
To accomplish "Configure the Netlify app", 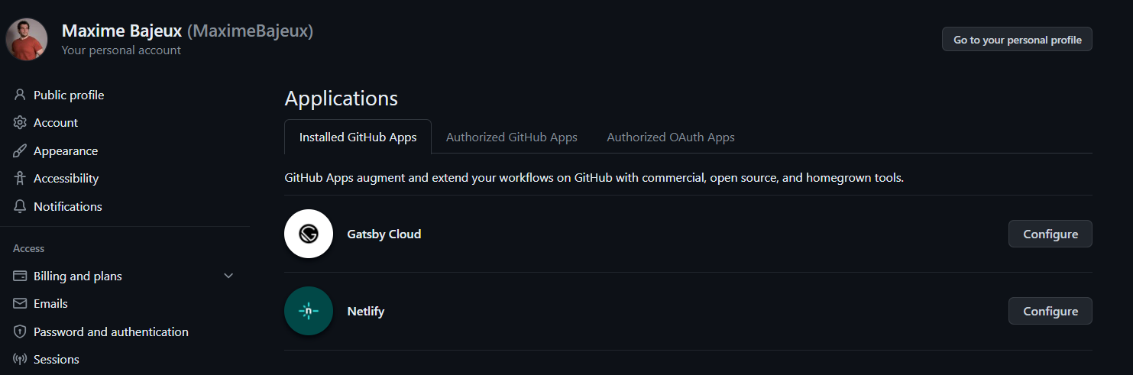I will [1050, 311].
